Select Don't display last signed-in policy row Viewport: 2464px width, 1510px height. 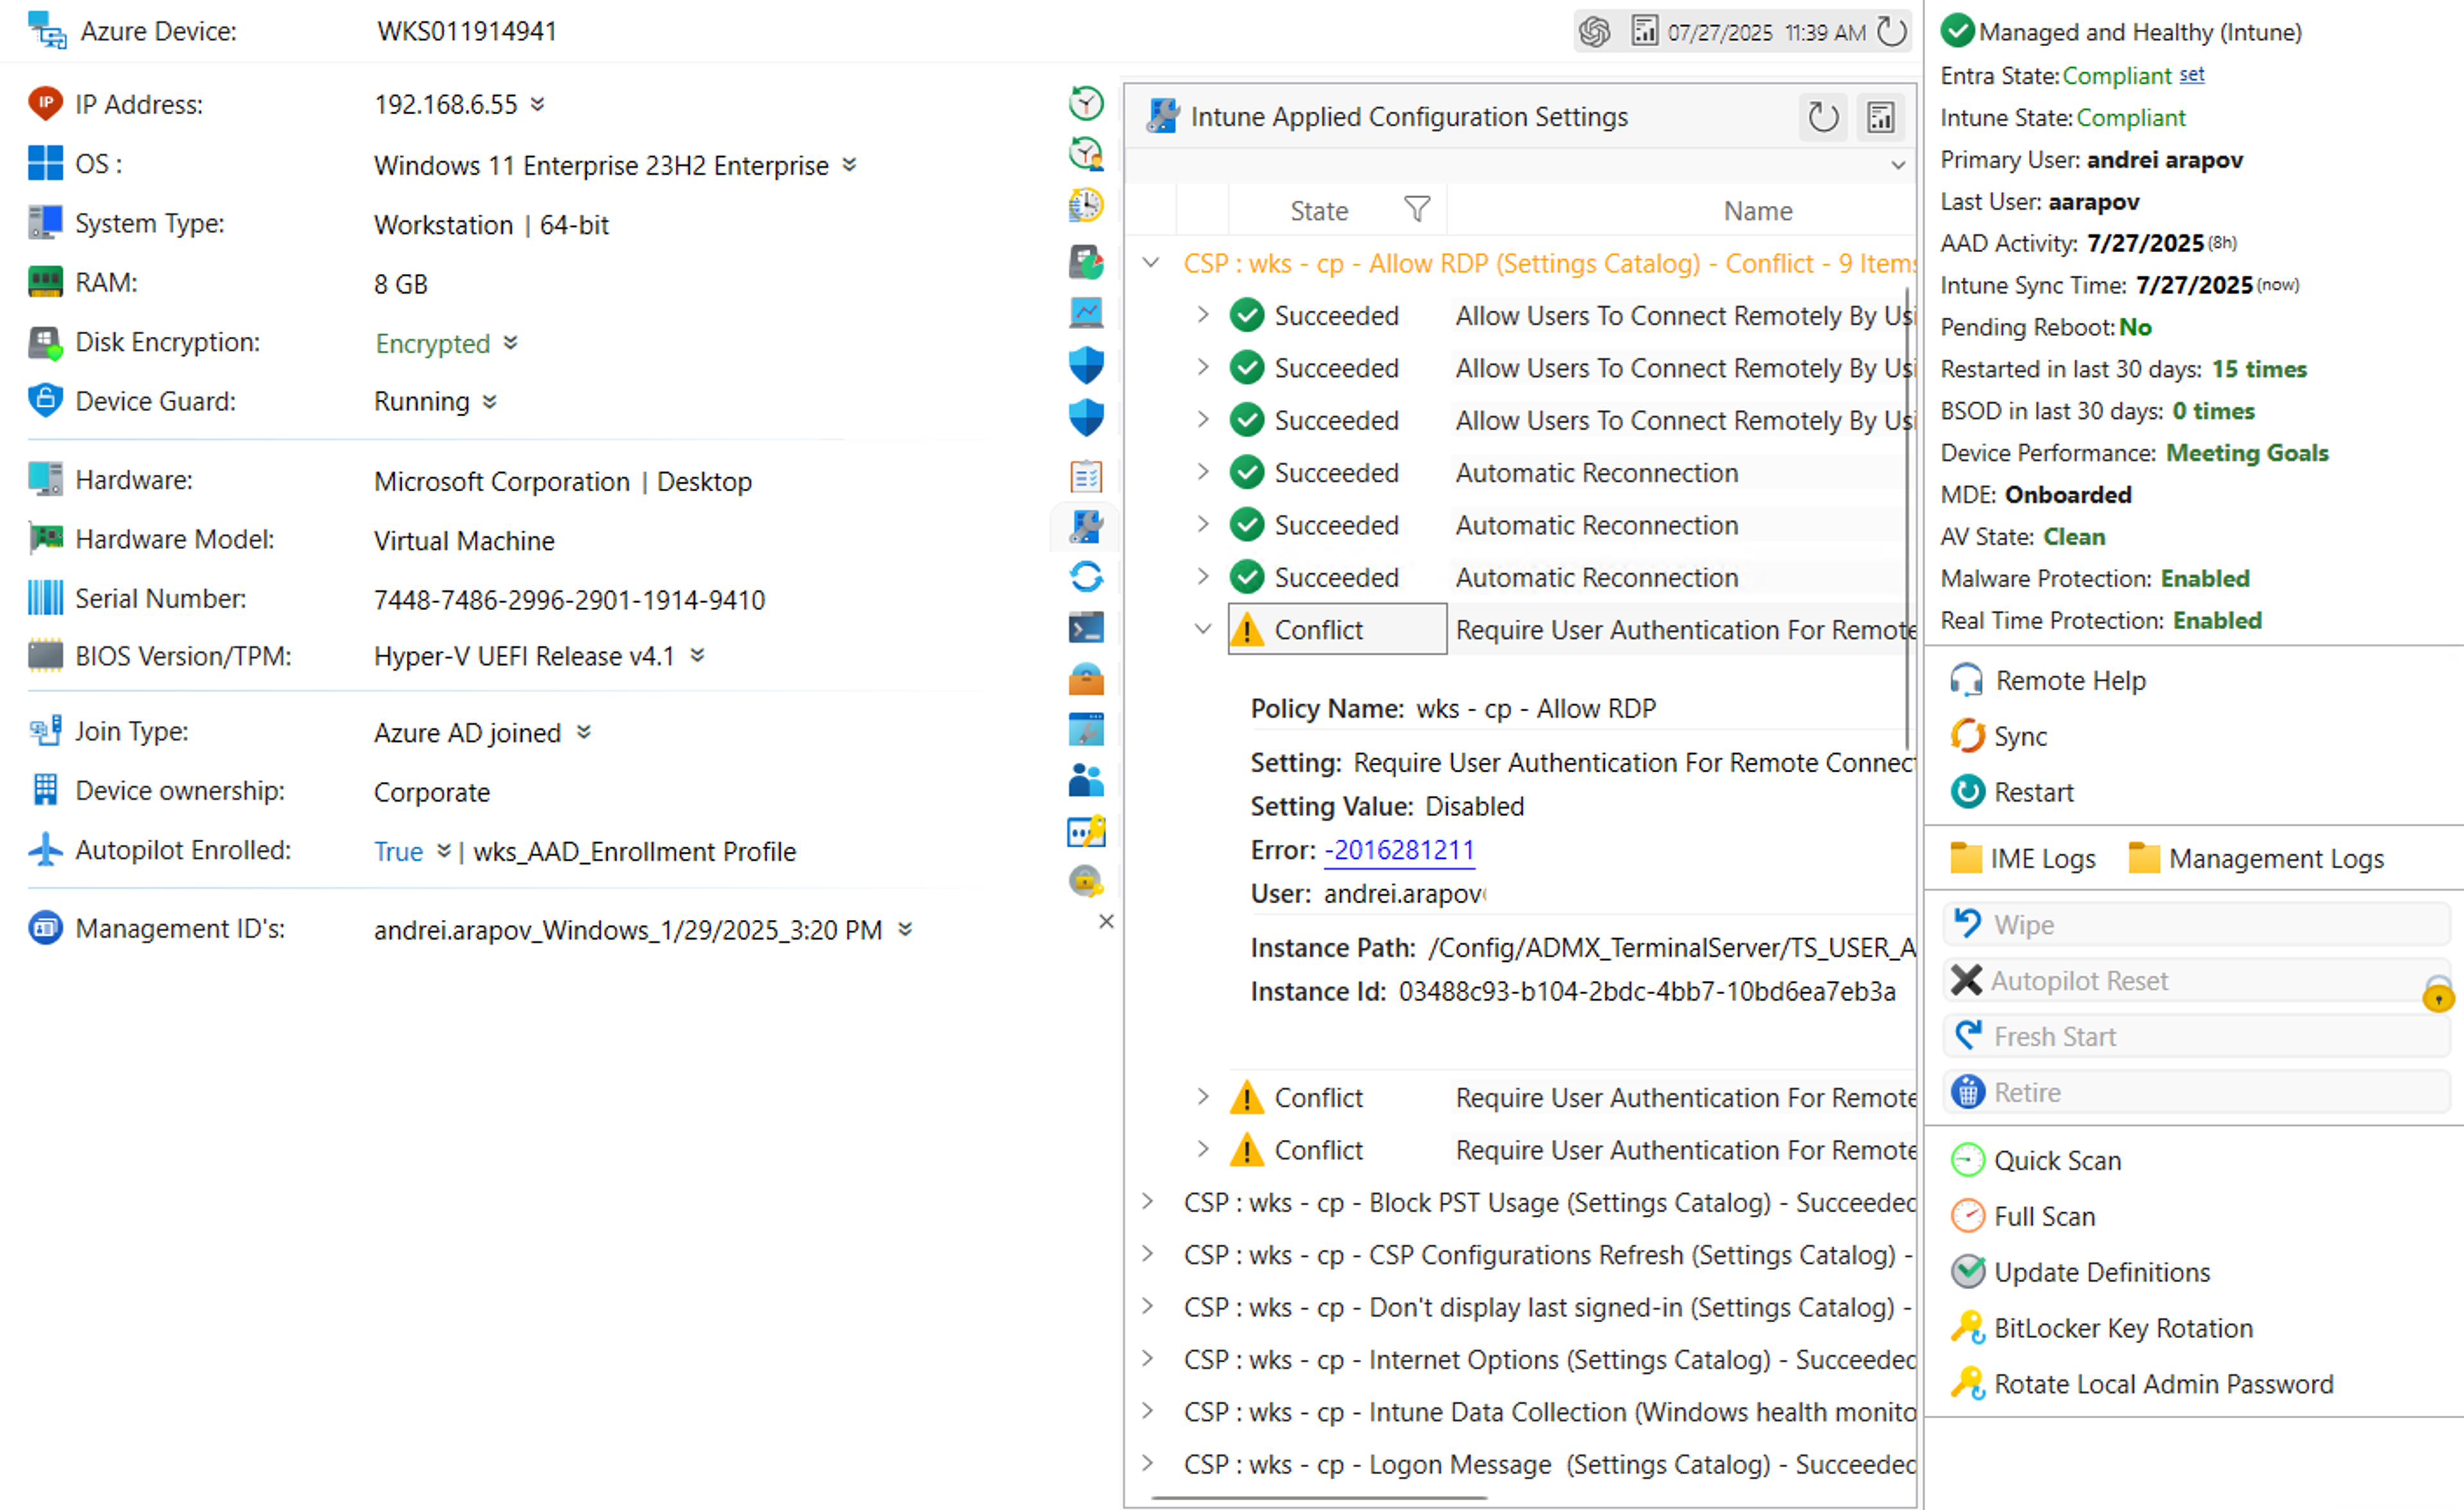tap(1549, 1308)
